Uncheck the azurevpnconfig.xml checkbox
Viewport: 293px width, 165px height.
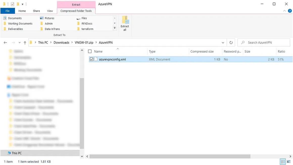coord(91,59)
